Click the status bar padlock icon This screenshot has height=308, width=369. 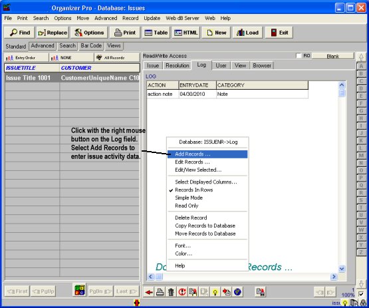pyautogui.click(x=363, y=303)
